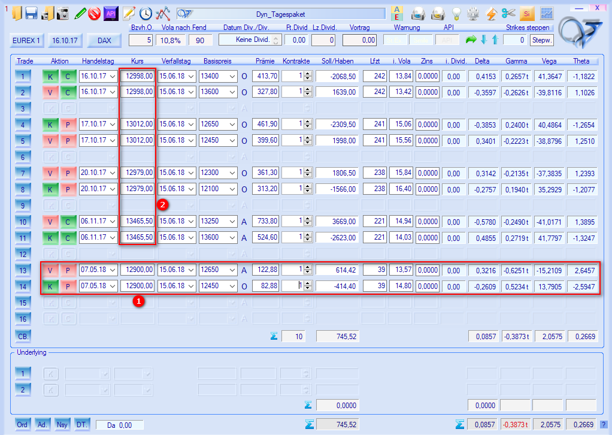Click the floppy disk save icon
The width and height of the screenshot is (612, 435).
(x=31, y=13)
